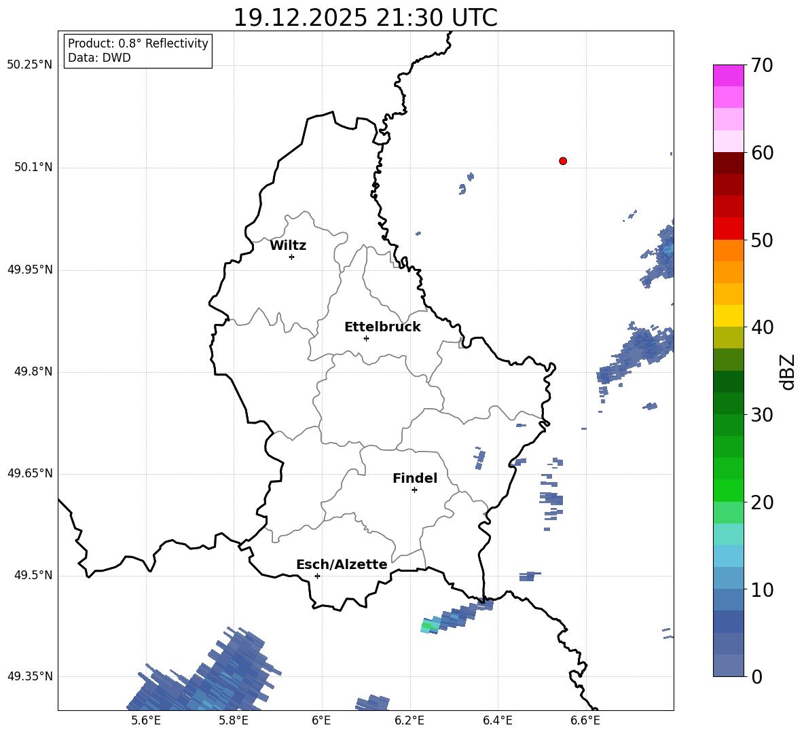Click the latitude label 49.65°N
The image size is (804, 734).
[29, 473]
